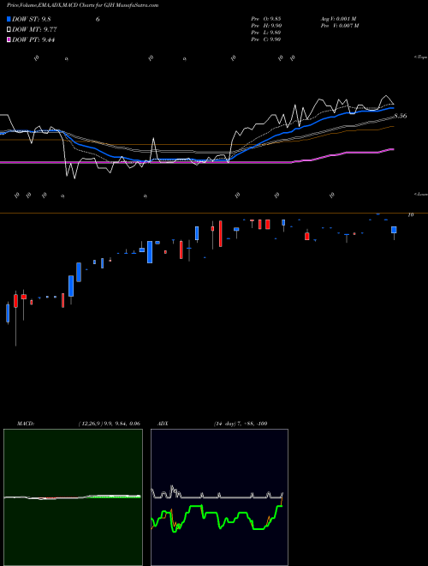Viewport: 428px width, 566px height.
Task: Click the 'Pre C: 9.99' close value
Action: 266,39
